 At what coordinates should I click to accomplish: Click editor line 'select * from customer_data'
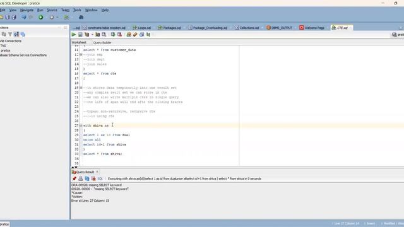pos(109,50)
